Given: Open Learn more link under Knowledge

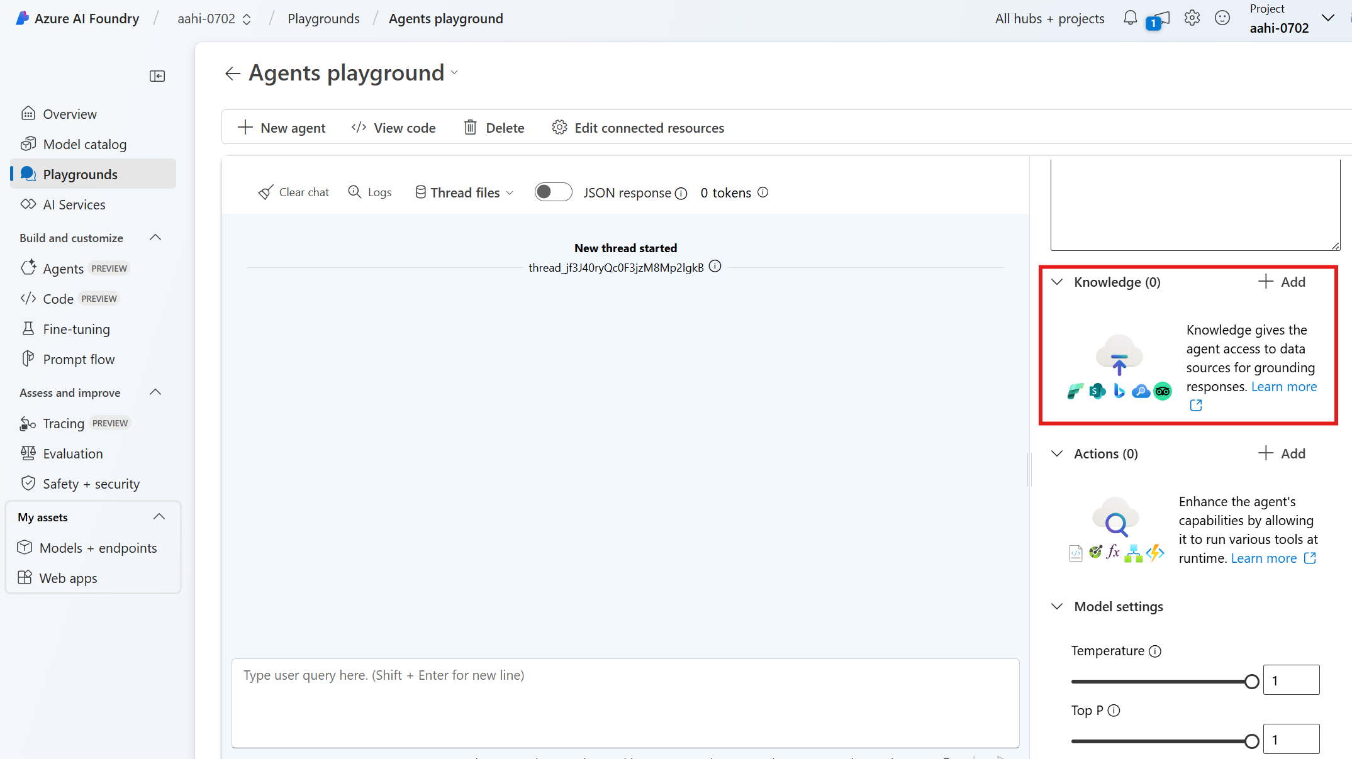Looking at the screenshot, I should tap(1283, 387).
